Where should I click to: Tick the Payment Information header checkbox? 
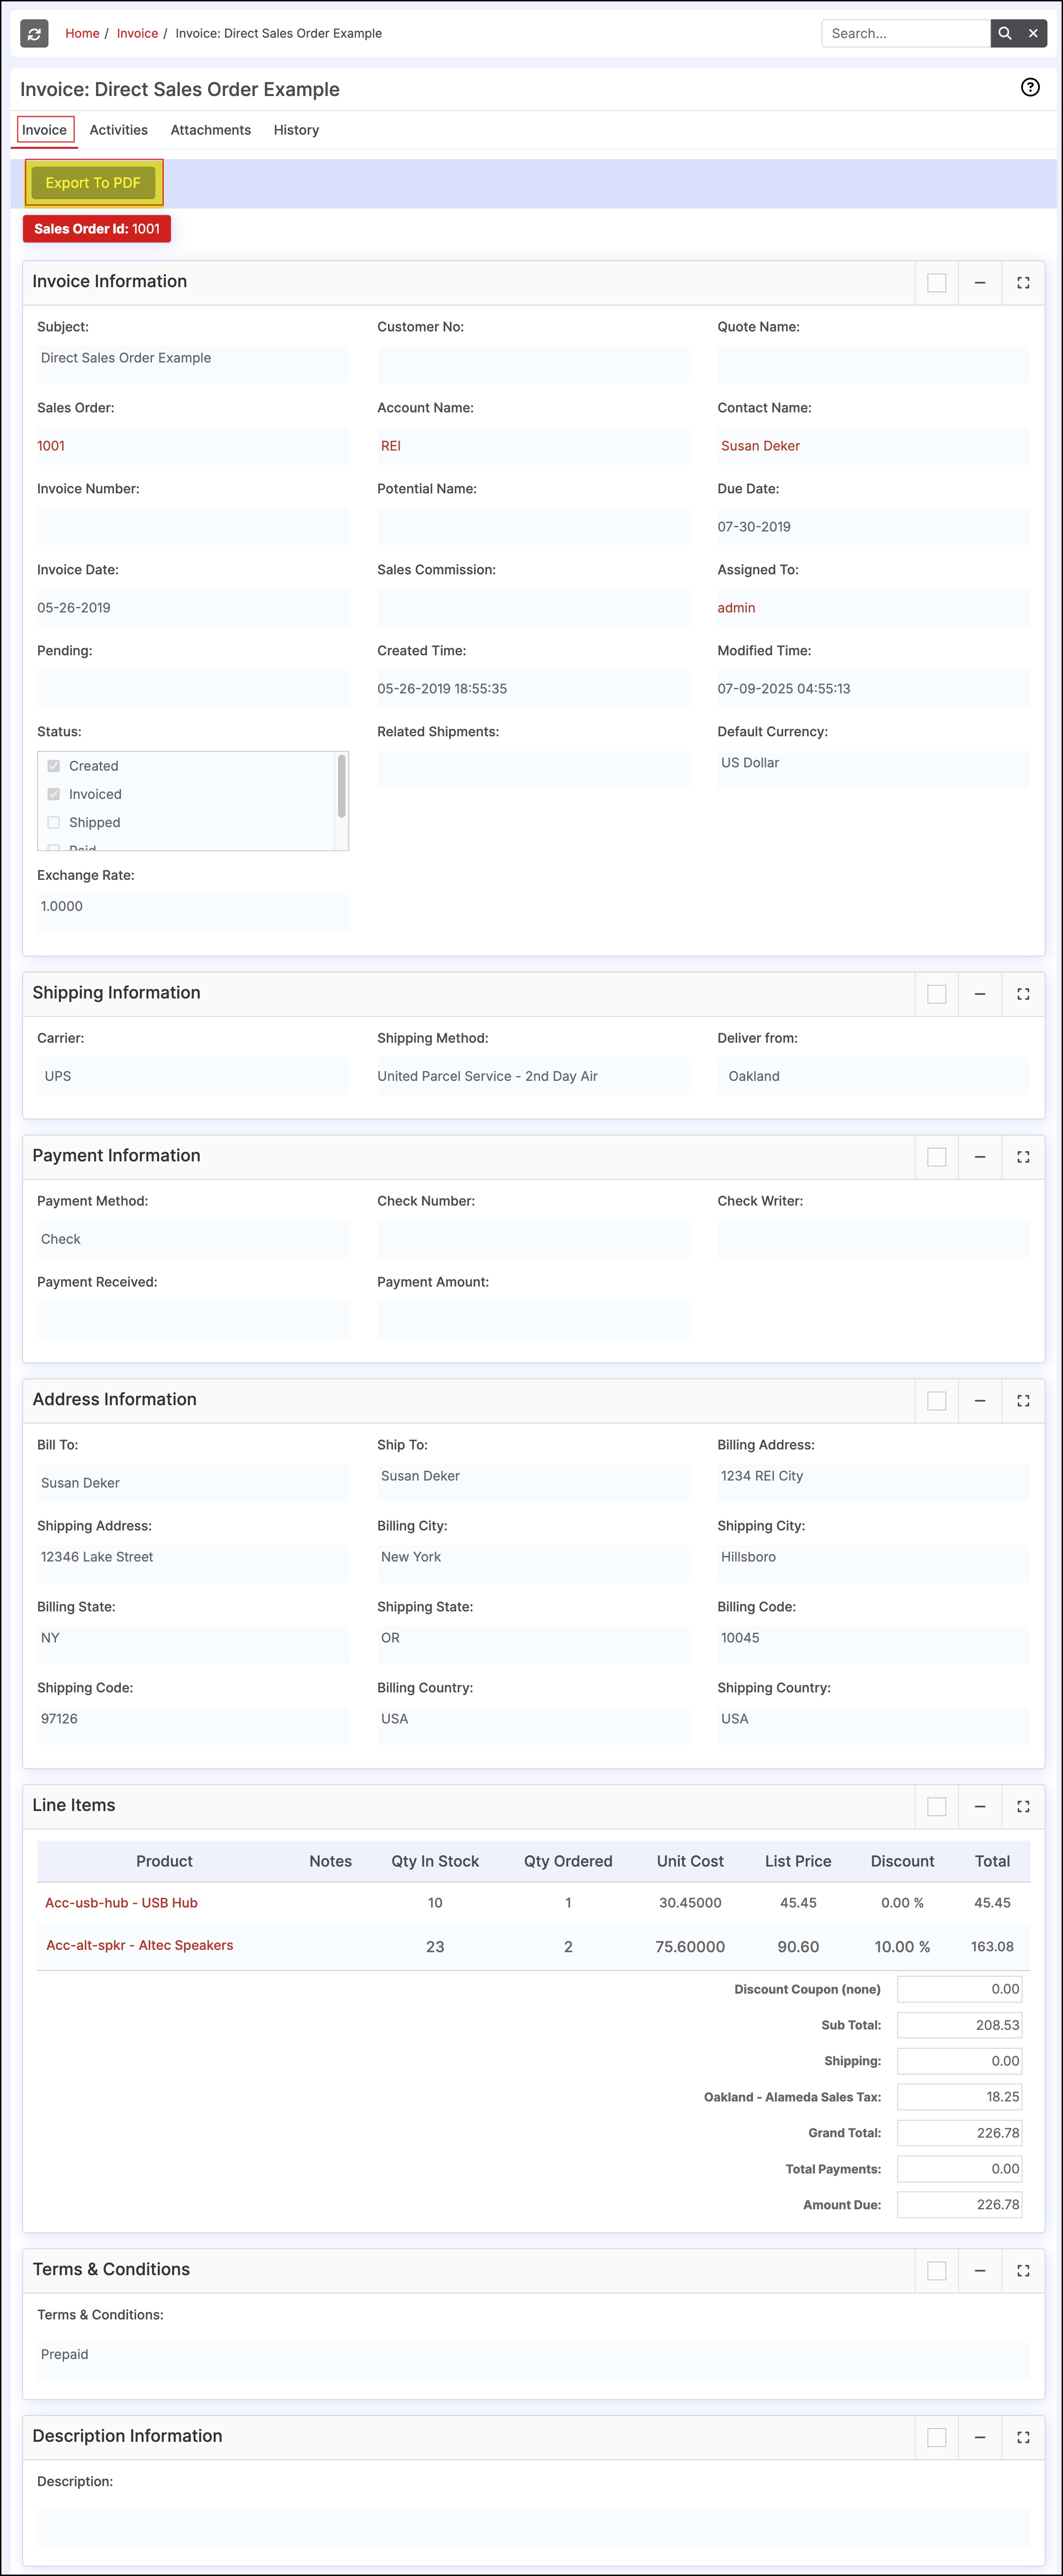pos(936,1157)
